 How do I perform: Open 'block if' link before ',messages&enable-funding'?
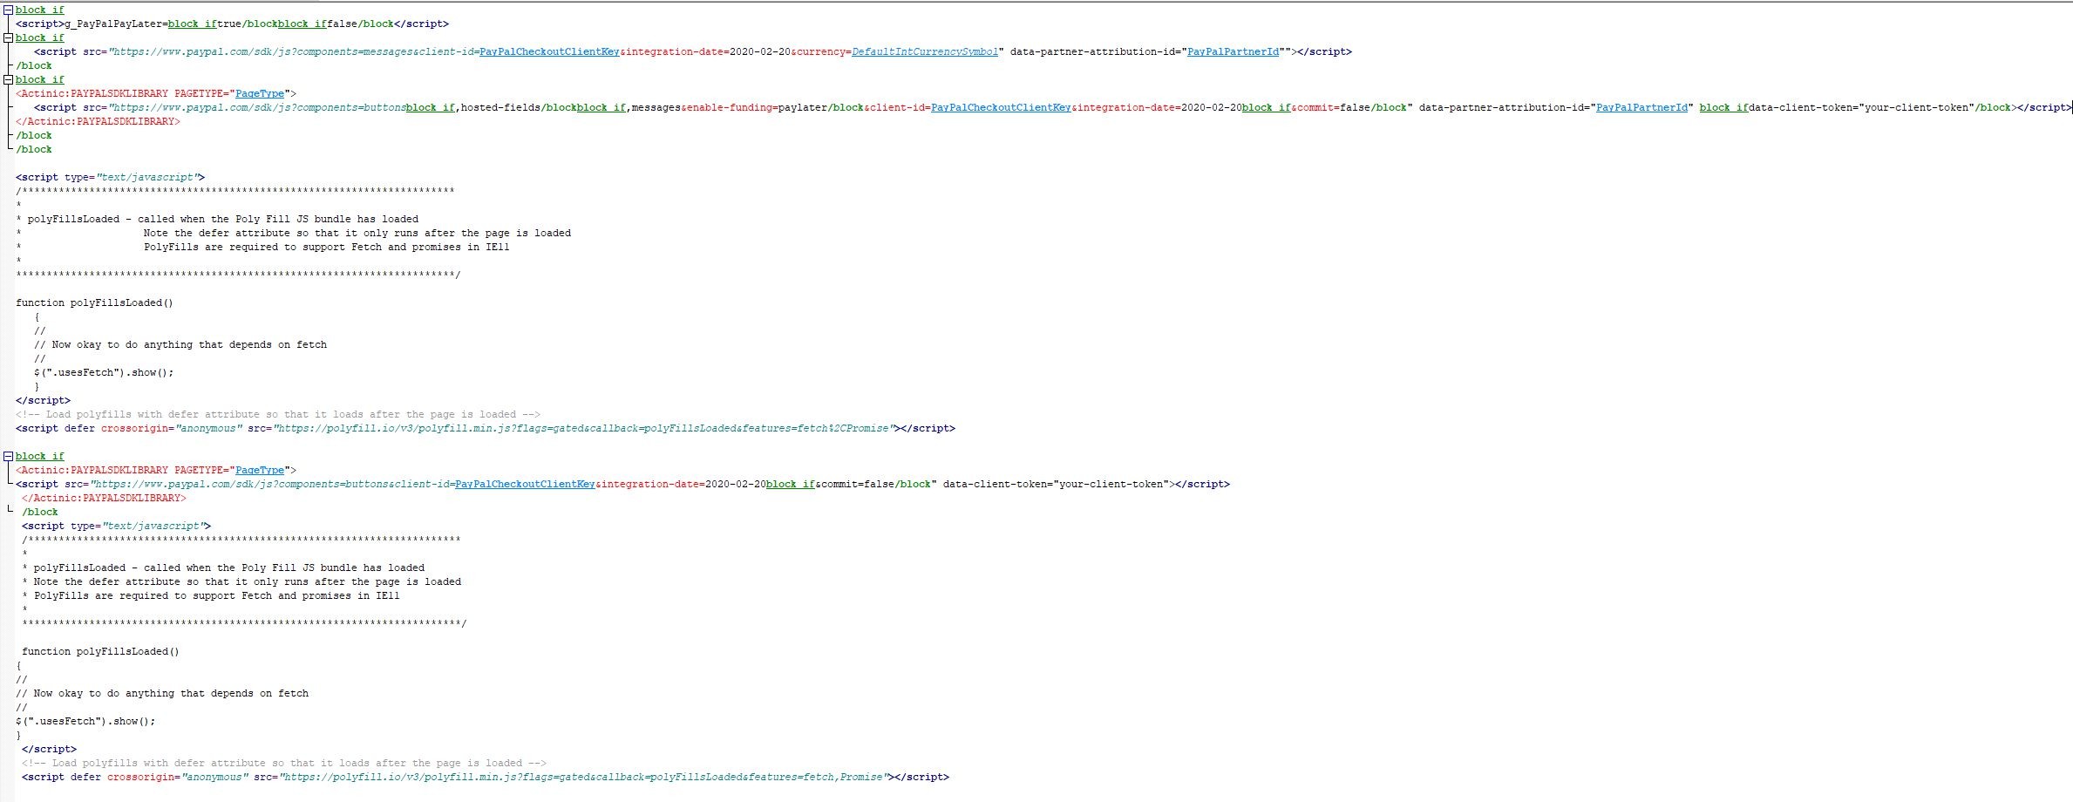point(601,108)
